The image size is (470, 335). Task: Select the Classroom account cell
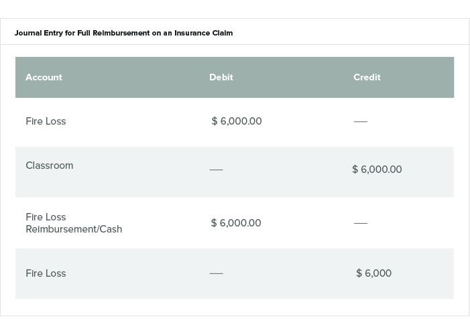click(x=50, y=165)
